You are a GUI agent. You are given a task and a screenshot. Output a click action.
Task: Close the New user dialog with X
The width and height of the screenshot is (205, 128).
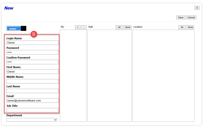(197, 8)
